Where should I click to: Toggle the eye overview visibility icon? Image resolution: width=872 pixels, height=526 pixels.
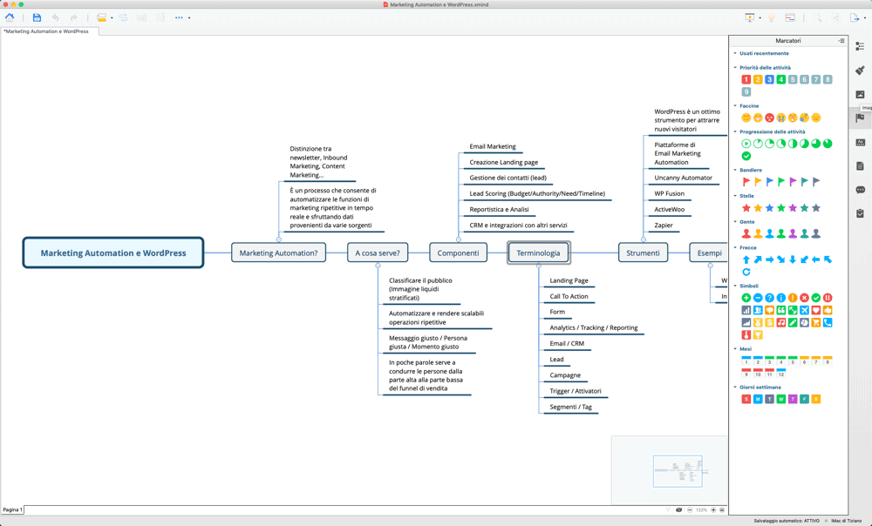678,510
